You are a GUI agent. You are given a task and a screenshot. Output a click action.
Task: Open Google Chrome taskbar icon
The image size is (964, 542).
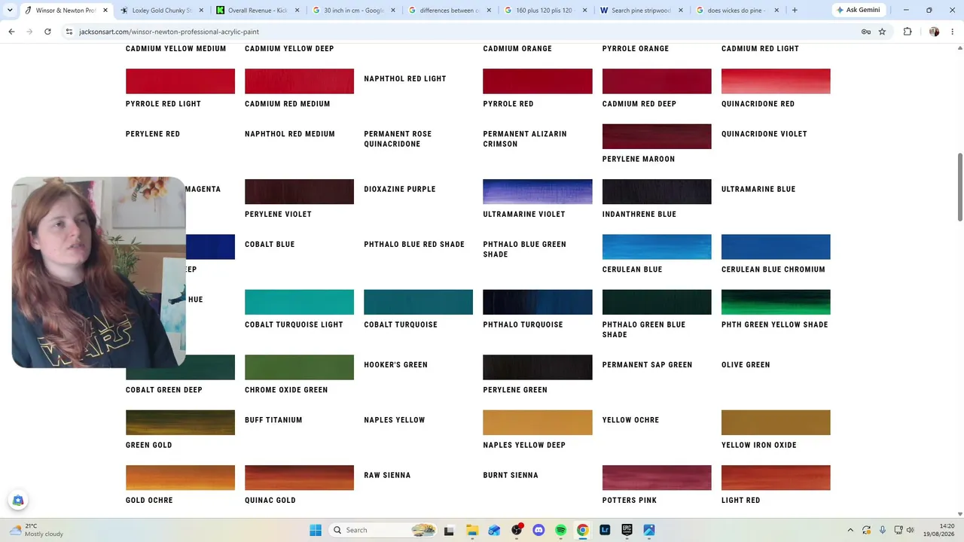tap(582, 530)
